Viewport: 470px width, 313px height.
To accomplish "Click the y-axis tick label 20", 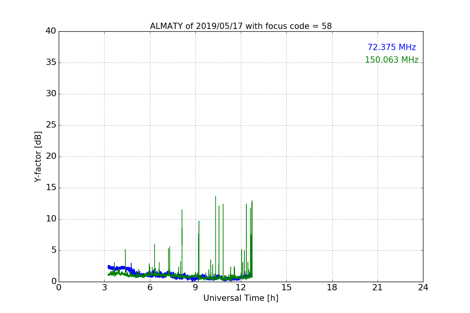I will pos(51,156).
